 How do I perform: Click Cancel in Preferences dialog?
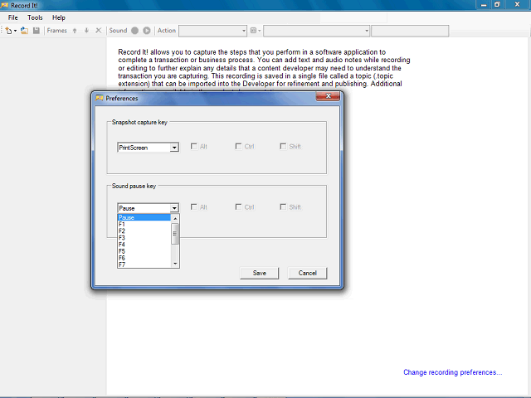point(308,273)
